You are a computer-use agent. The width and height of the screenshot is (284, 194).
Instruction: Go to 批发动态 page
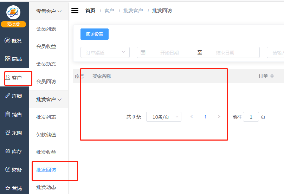point(46,187)
